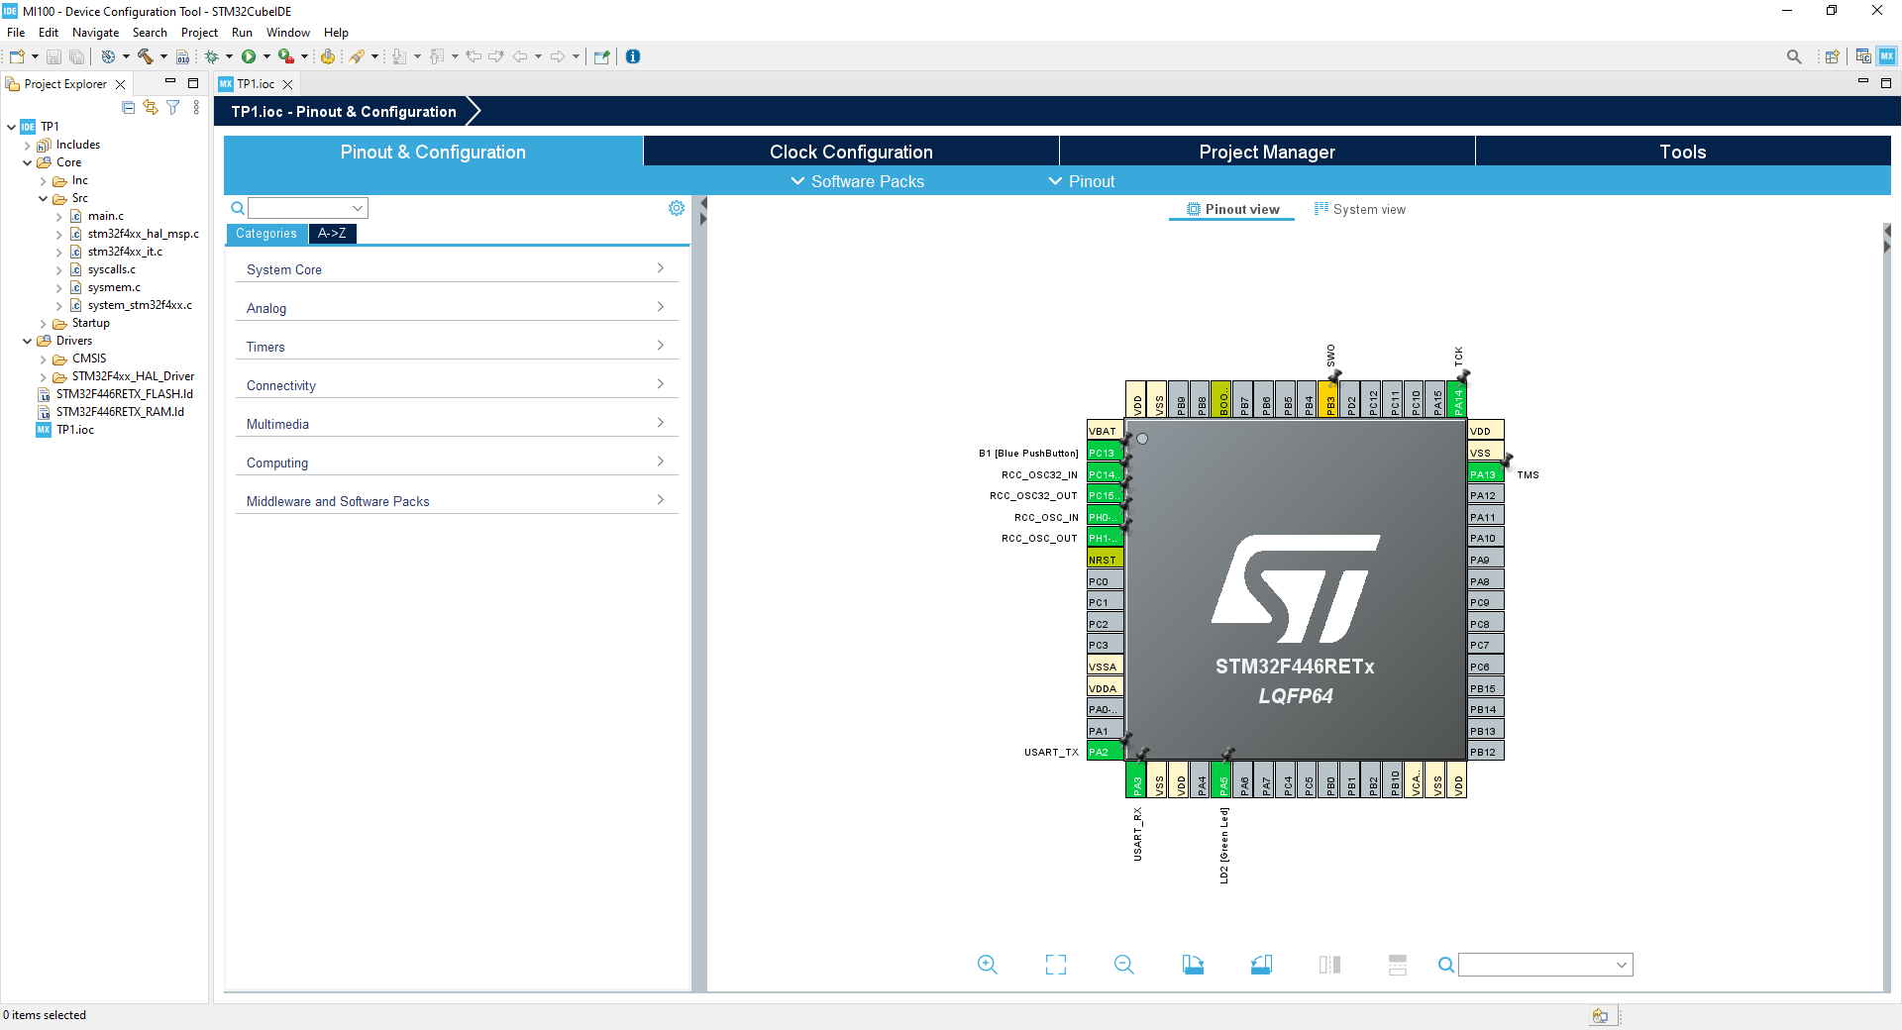This screenshot has width=1902, height=1030.
Task: Click the New project toolbar icon
Action: [x=17, y=56]
